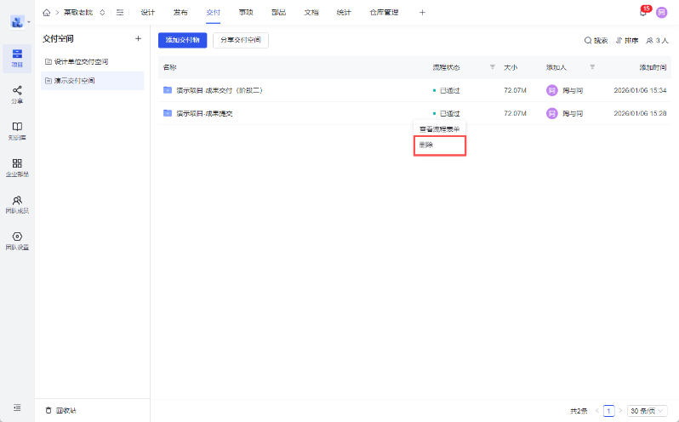Open the 知识库 knowledge base sidebar icon
Screen dimensions: 679x422
point(17,130)
